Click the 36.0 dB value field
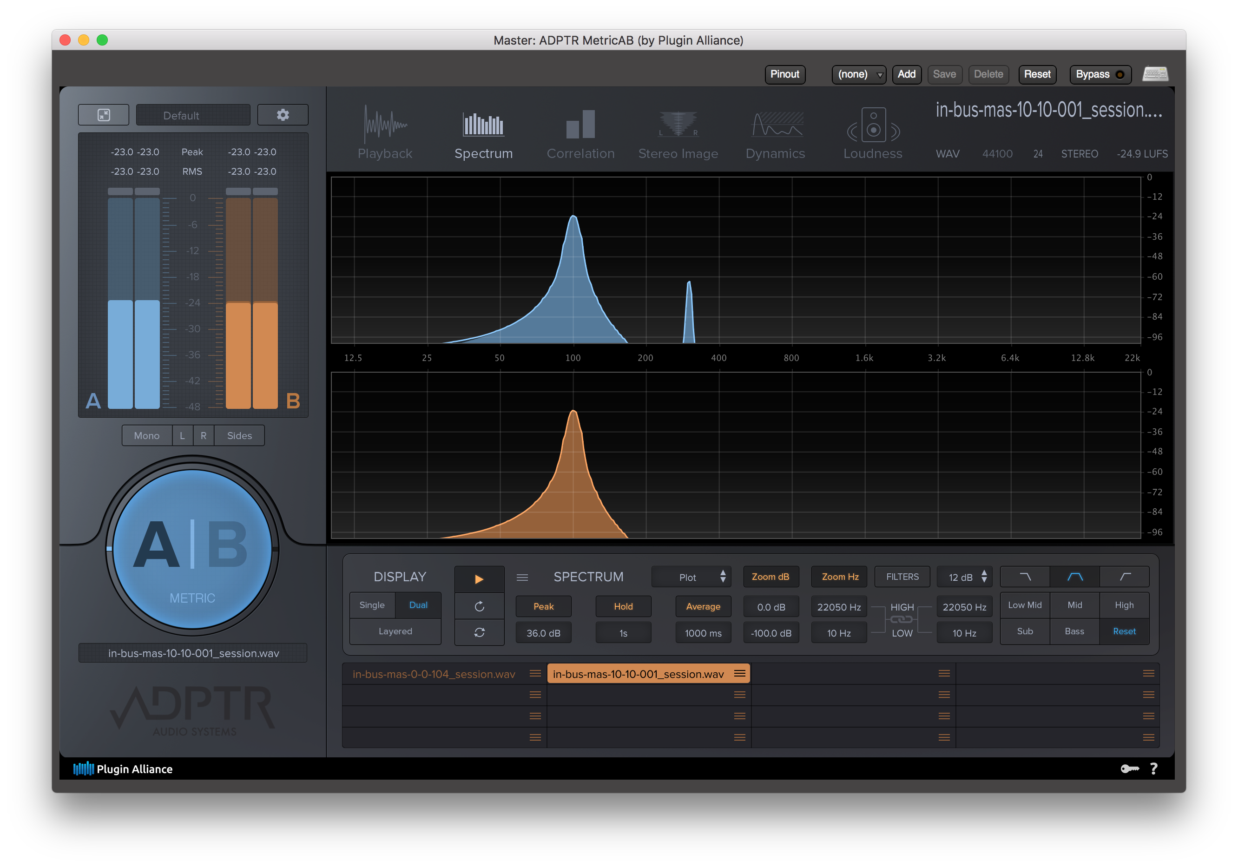The image size is (1238, 867). [544, 633]
